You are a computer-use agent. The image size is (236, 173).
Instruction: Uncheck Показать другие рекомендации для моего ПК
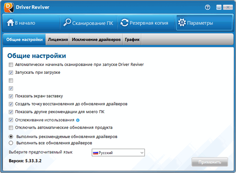11,112
